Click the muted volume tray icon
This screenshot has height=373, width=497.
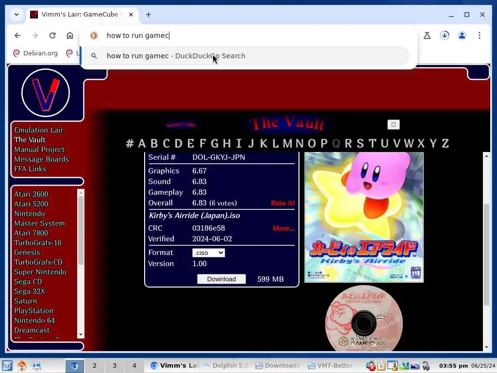click(370, 366)
